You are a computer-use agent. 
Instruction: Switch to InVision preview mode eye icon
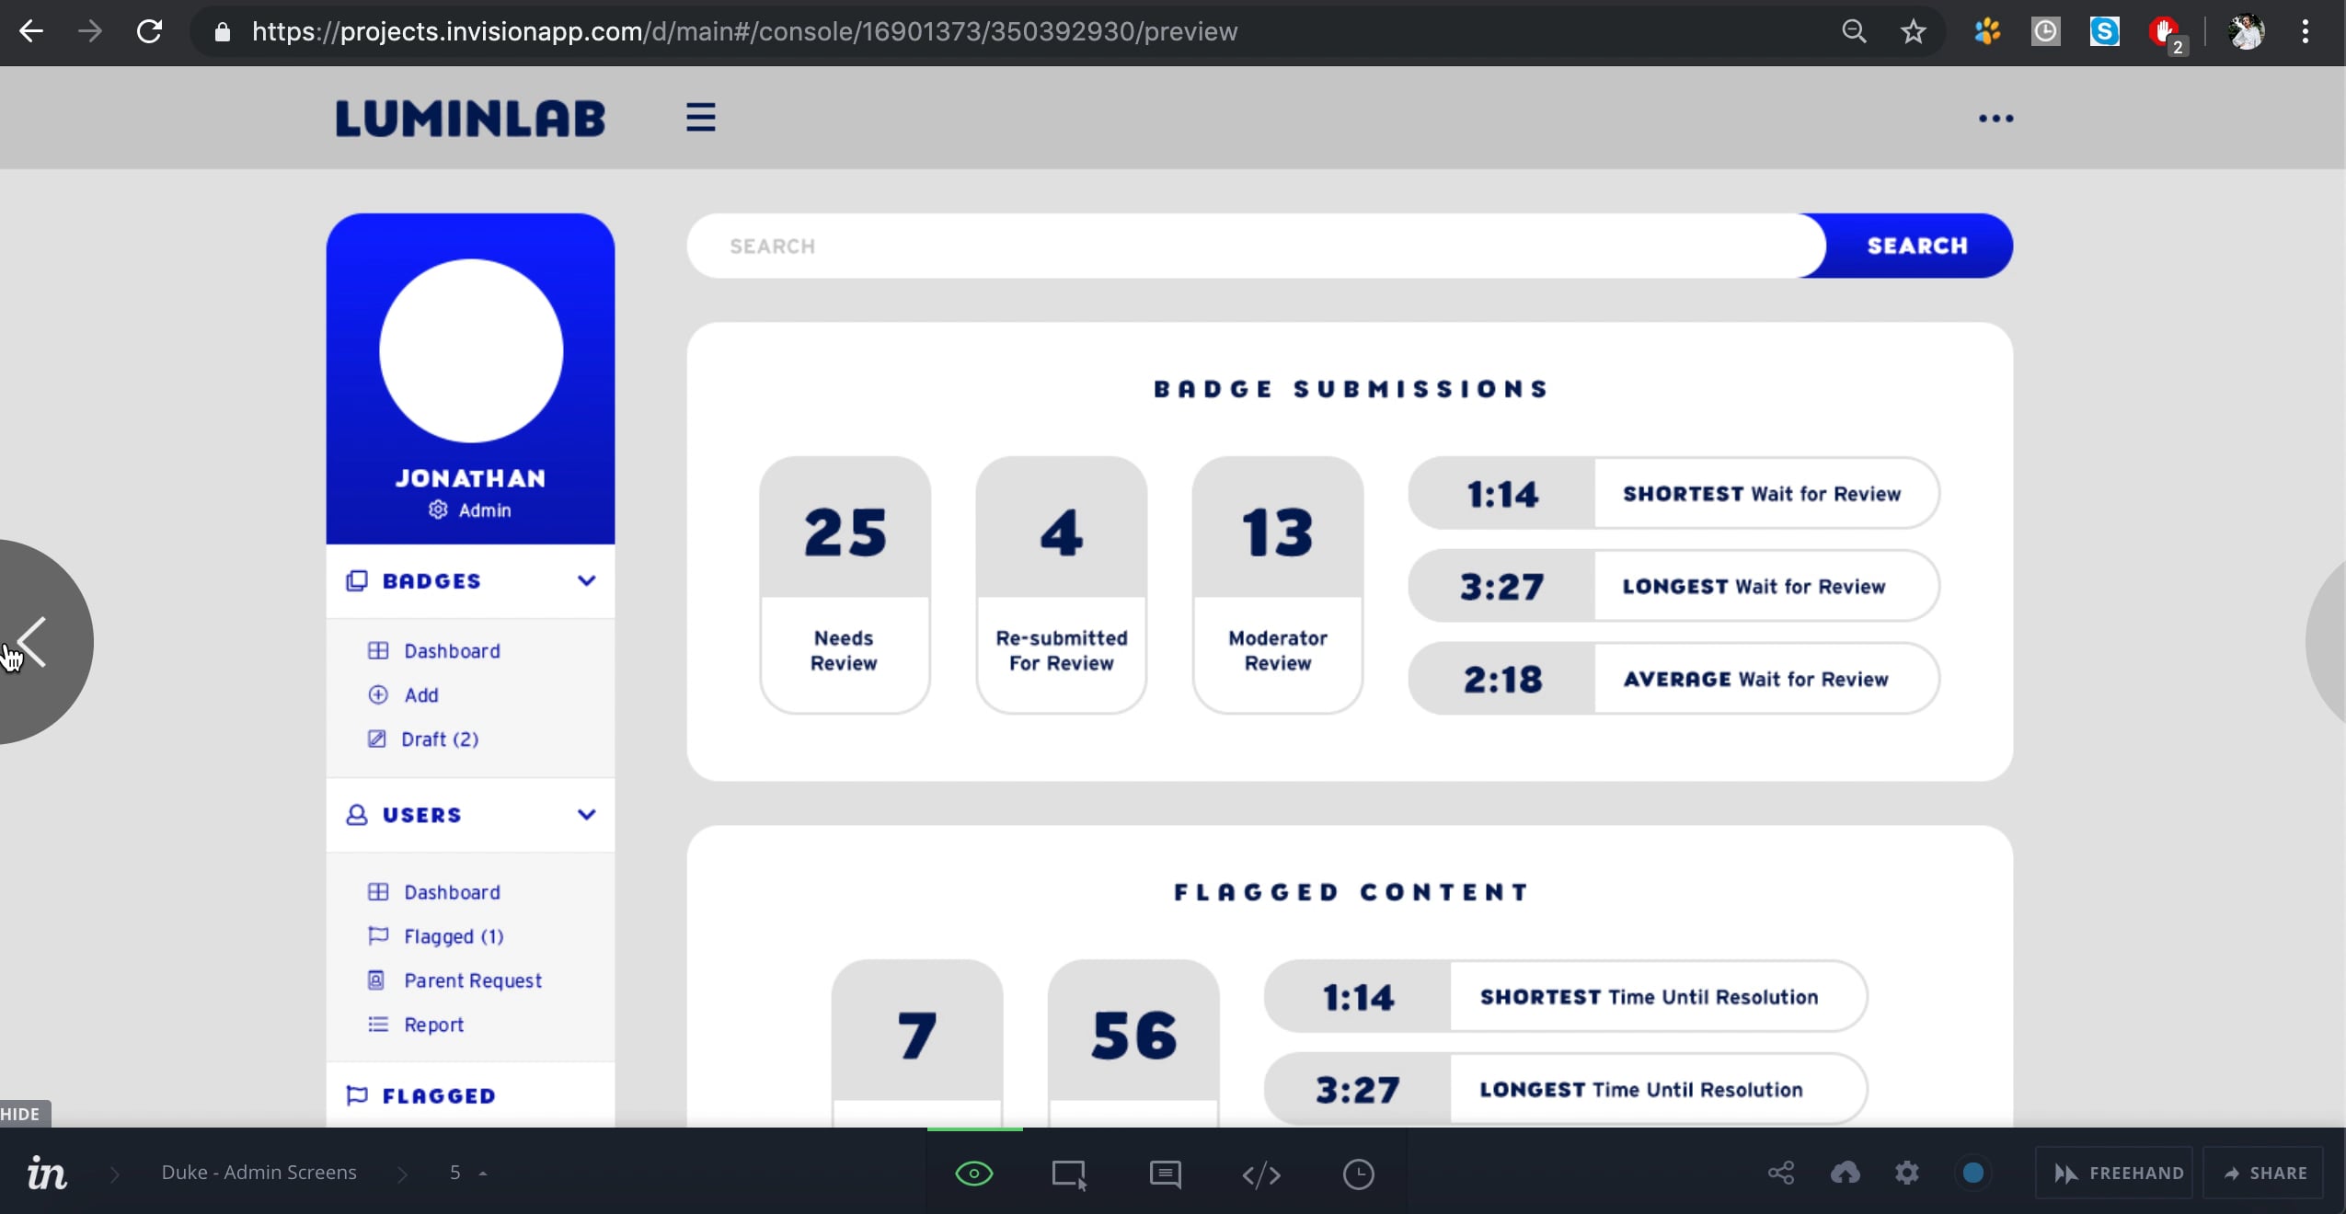(x=974, y=1174)
